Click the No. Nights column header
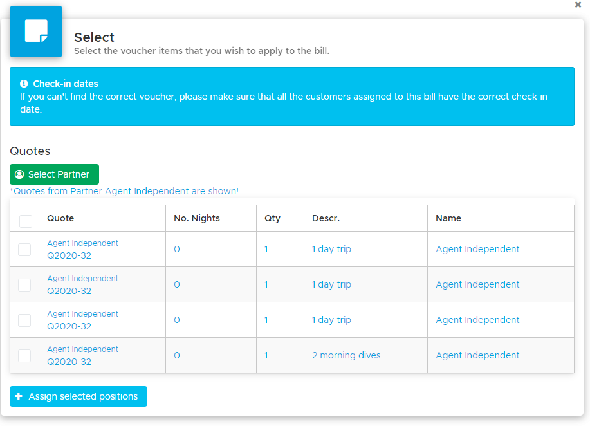This screenshot has width=590, height=426. (x=197, y=218)
